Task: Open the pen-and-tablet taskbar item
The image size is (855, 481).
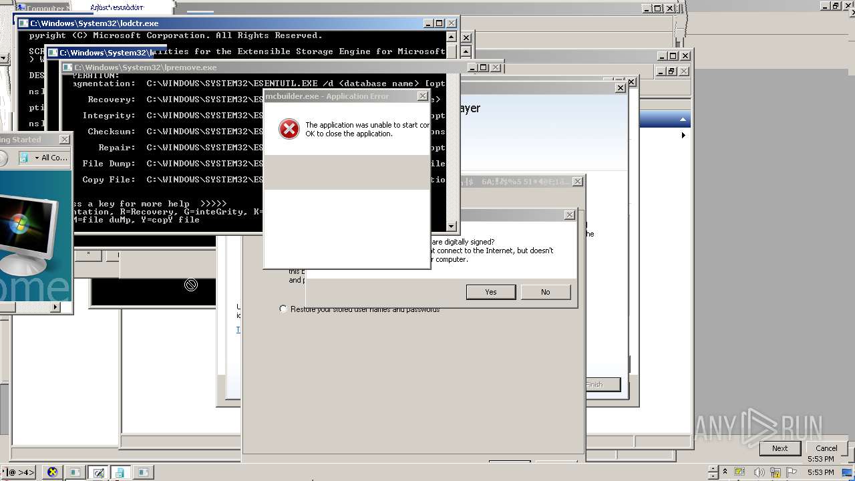Action: 98,472
